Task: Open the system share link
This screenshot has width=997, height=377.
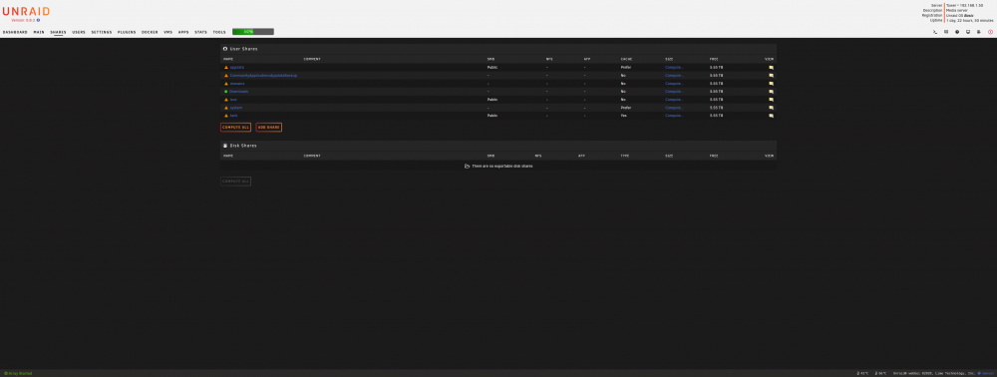Action: tap(236, 108)
